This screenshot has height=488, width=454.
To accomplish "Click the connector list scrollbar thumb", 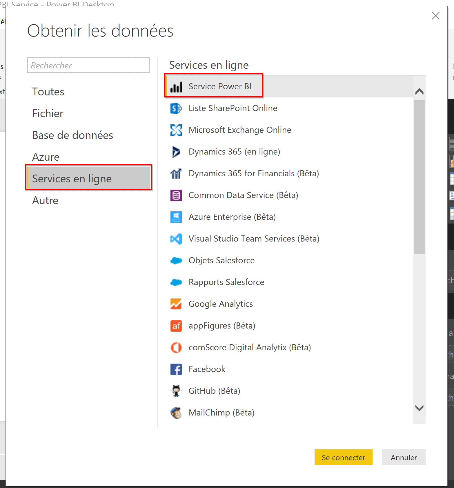I will click(x=419, y=177).
